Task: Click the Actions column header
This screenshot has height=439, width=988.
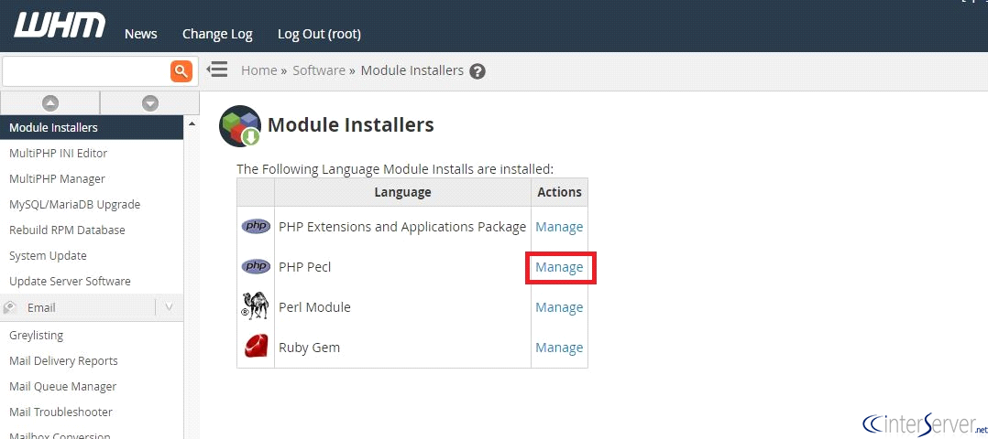Action: click(559, 192)
